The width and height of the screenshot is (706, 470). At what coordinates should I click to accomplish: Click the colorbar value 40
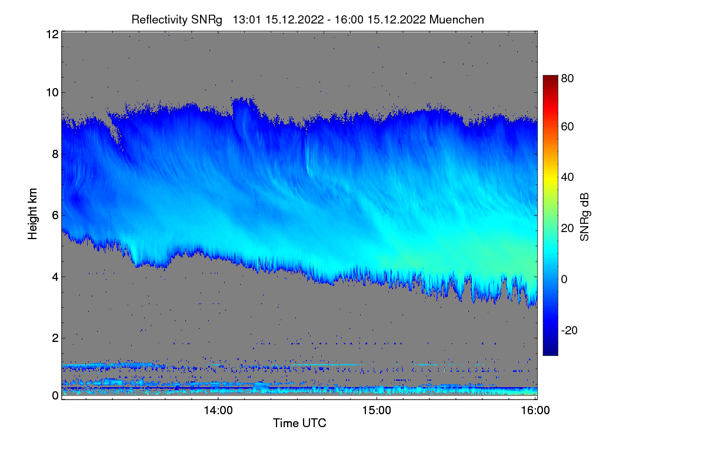click(568, 177)
